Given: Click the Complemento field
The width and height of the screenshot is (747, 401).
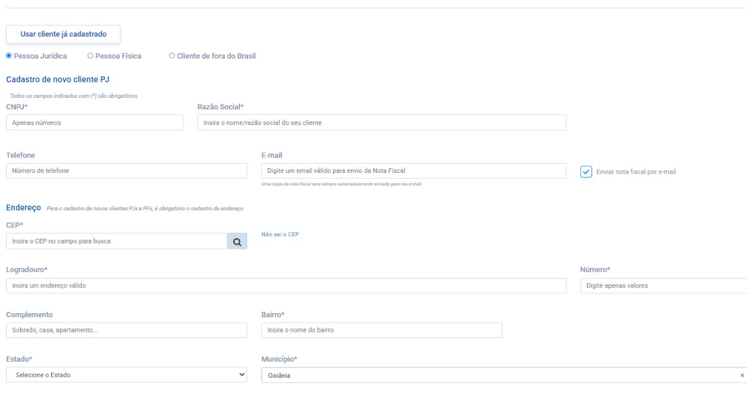Looking at the screenshot, I should pos(126,331).
